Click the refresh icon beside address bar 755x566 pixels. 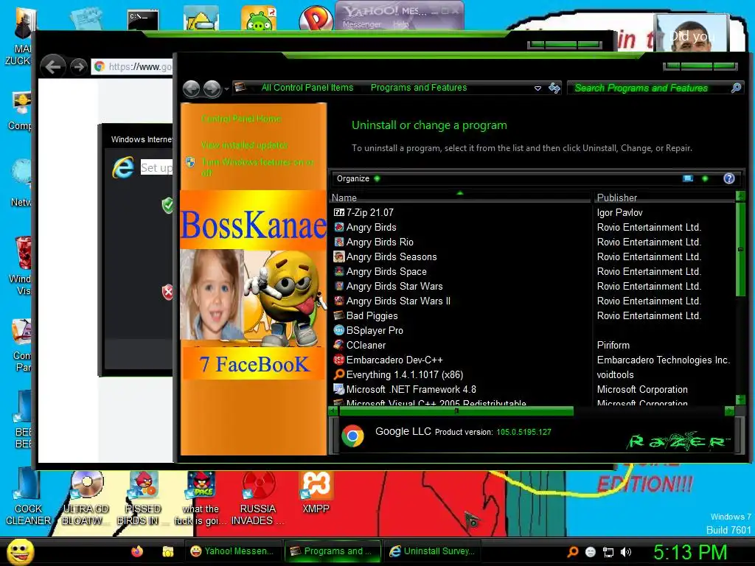coord(554,88)
